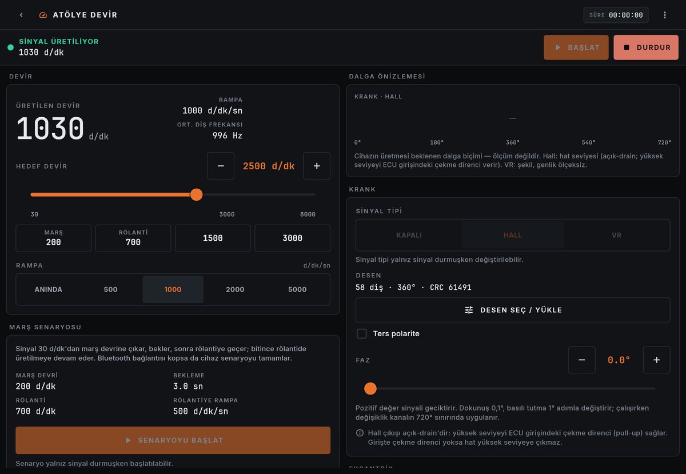The height and width of the screenshot is (474, 686).
Task: Open DESEN SEÇ / YÜKLE pattern picker
Action: [x=513, y=310]
